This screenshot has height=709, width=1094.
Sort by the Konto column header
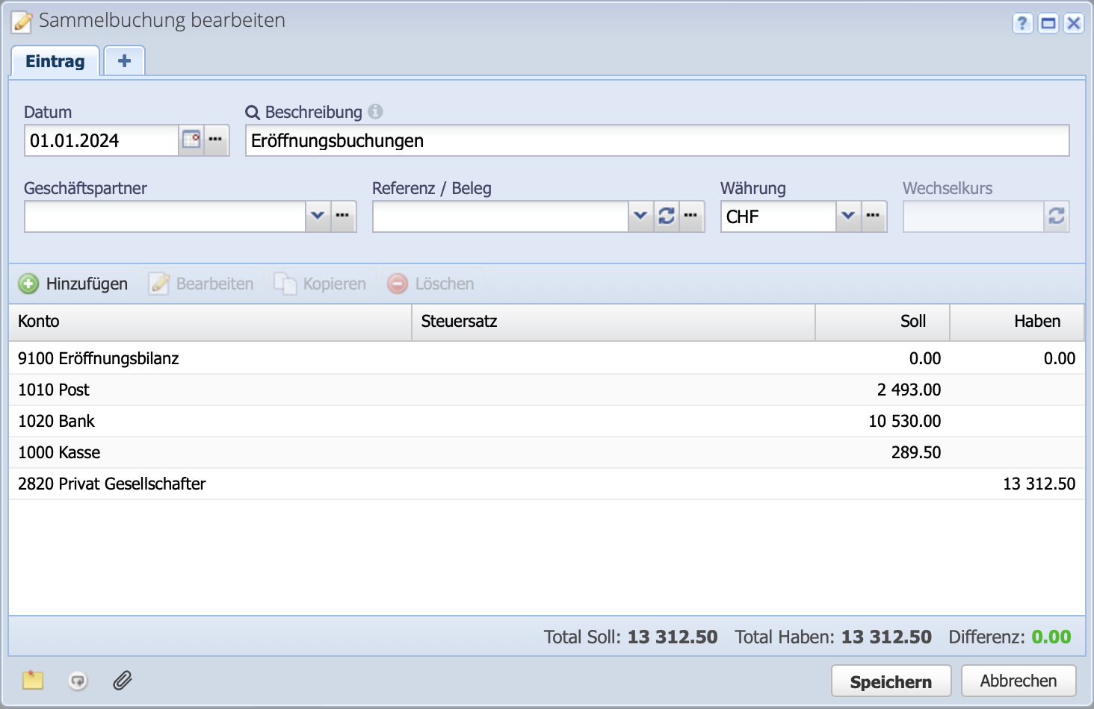[209, 322]
